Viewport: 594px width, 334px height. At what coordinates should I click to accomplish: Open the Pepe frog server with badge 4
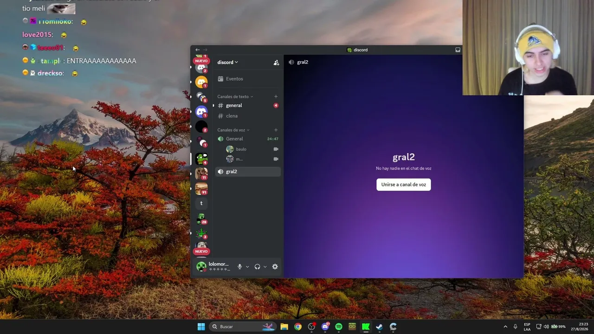pos(201,159)
